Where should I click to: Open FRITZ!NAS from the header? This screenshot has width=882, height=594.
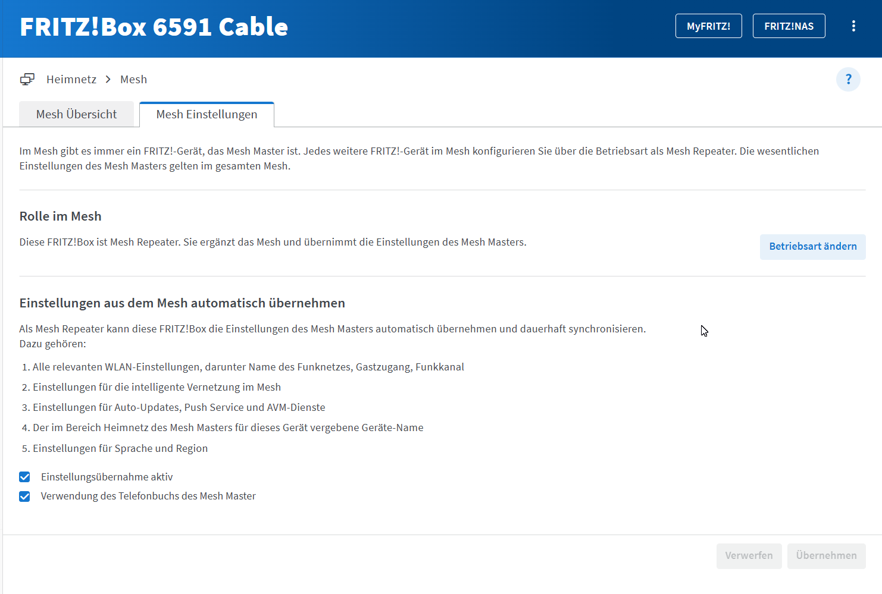coord(789,26)
